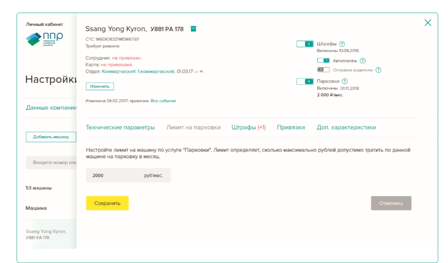Image resolution: width=448 pixels, height=263 pixels.
Task: Disable the Автоплатёж switch
Action: point(323,60)
